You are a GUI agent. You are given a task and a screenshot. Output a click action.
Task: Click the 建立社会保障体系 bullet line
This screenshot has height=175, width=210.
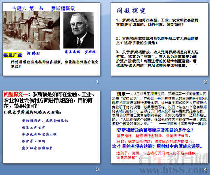tap(37, 148)
